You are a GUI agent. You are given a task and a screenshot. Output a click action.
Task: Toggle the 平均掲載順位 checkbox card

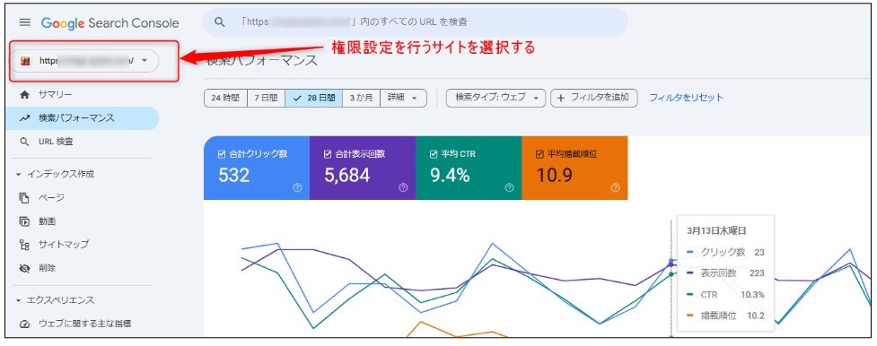tap(574, 168)
